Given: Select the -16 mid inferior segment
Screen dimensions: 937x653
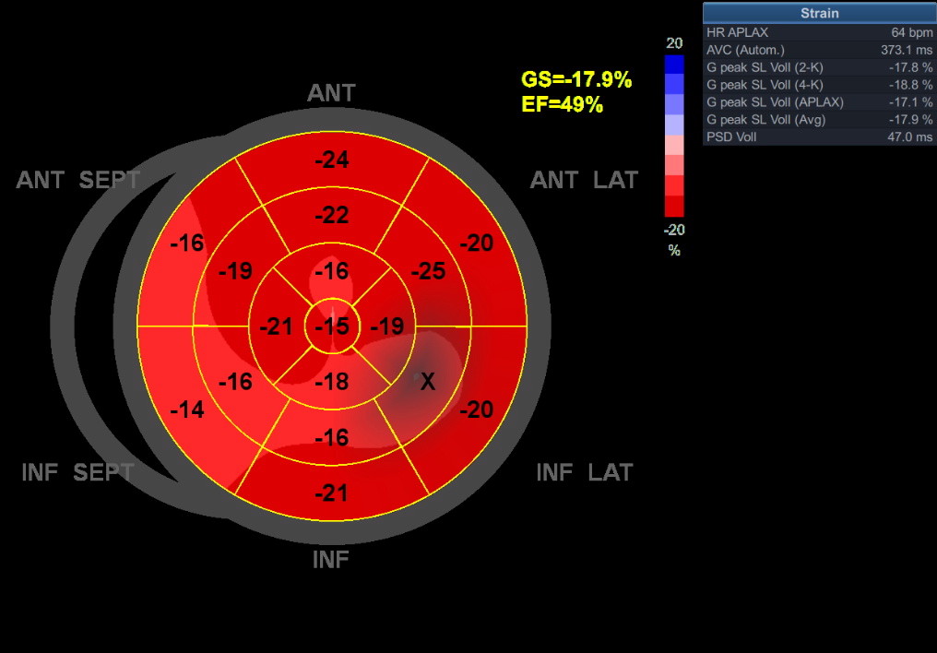Looking at the screenshot, I should 332,437.
